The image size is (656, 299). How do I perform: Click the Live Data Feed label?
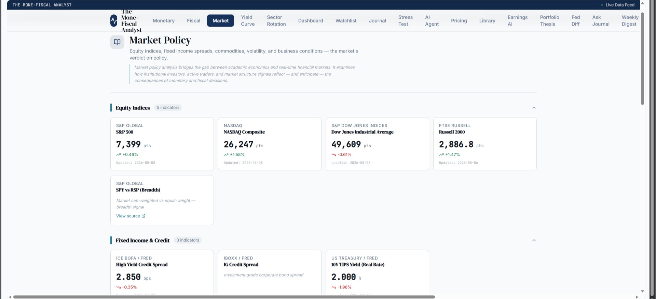coord(620,5)
